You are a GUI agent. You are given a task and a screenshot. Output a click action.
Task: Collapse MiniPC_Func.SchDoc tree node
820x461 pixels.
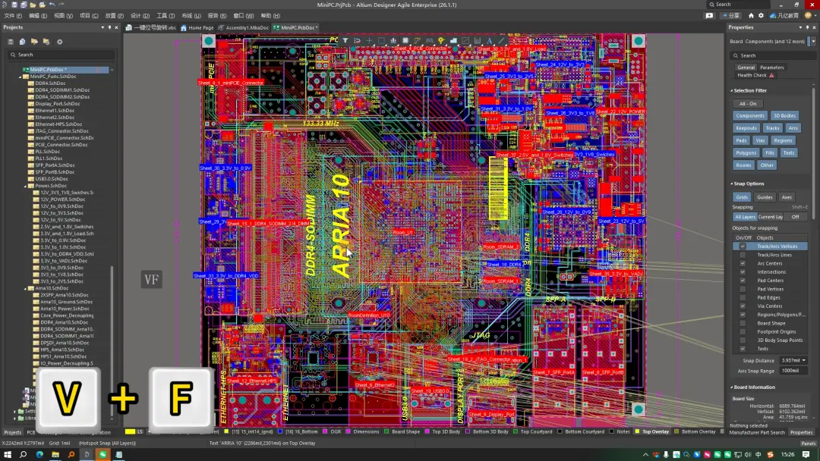point(20,77)
